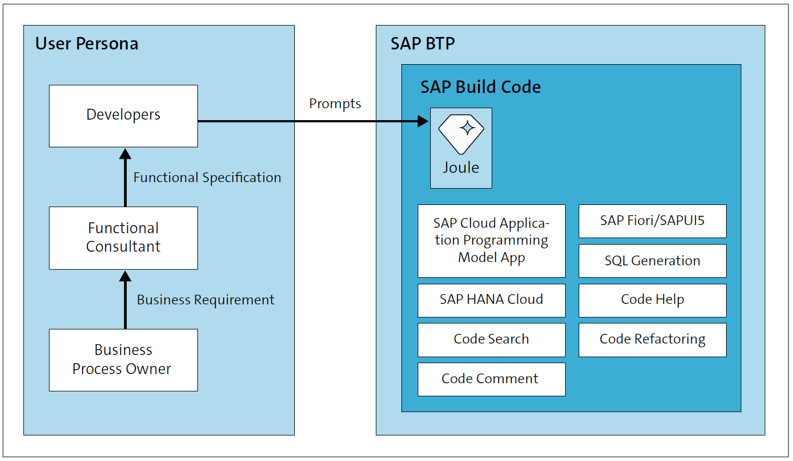Open SAP Cloud Application Programming Model App
This screenshot has height=461, width=793.
pyautogui.click(x=491, y=241)
